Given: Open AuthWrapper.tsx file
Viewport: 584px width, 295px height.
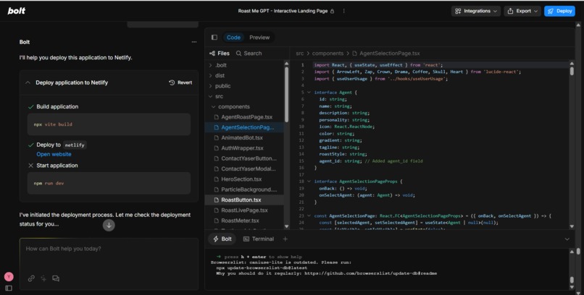Looking at the screenshot, I should 242,148.
